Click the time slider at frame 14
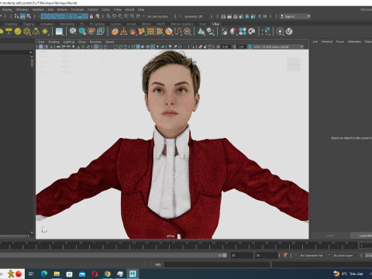Image resolution: width=372 pixels, height=279 pixels. (x=130, y=246)
